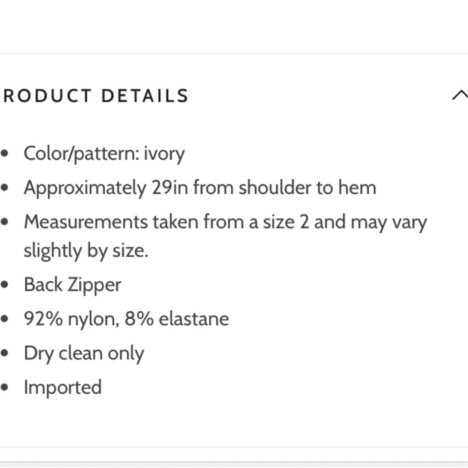This screenshot has height=468, width=468.
Task: Click the bullet beside Imported
Action: pos(4,388)
